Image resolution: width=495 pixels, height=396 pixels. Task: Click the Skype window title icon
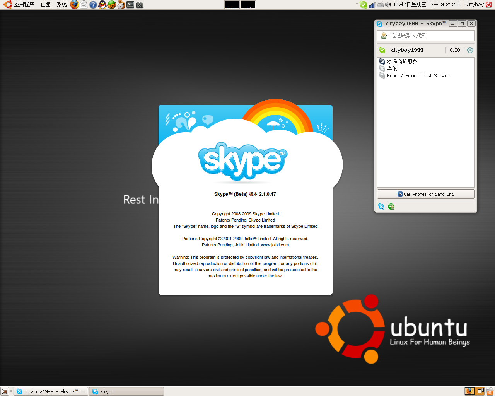pos(379,24)
